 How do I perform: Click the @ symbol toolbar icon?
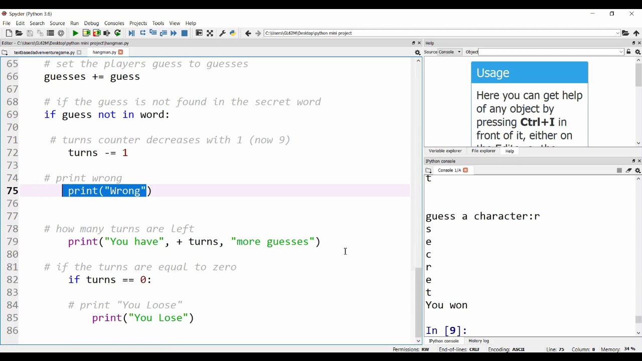point(61,33)
